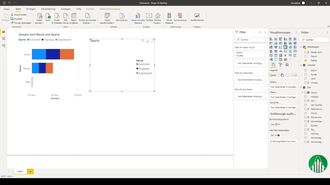Open the Fields well tab icon
Image resolution: width=330 pixels, height=185 pixels.
[x=274, y=65]
